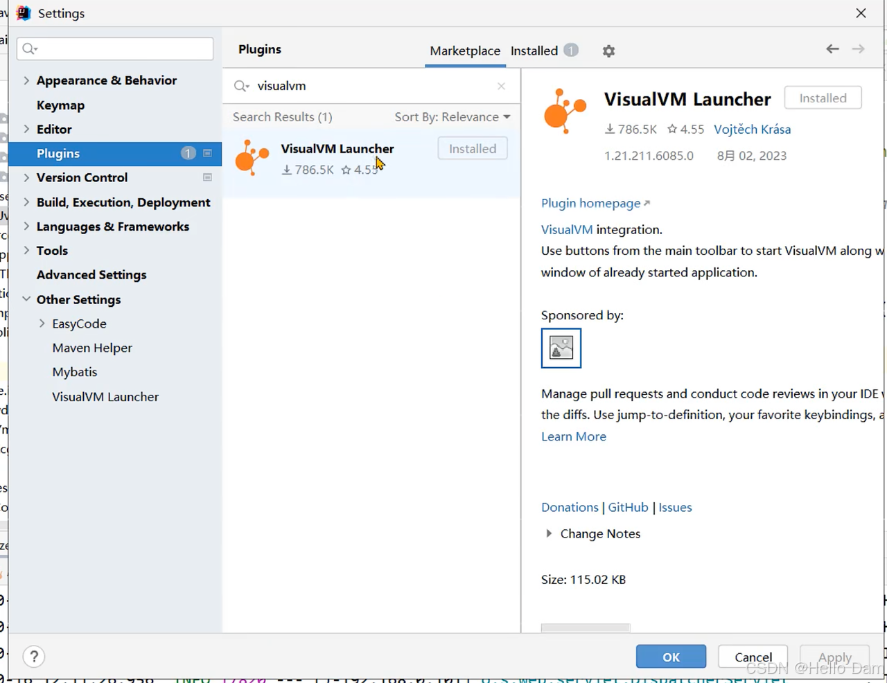Focus the plugin search field with visualvm
The height and width of the screenshot is (683, 887).
[371, 86]
